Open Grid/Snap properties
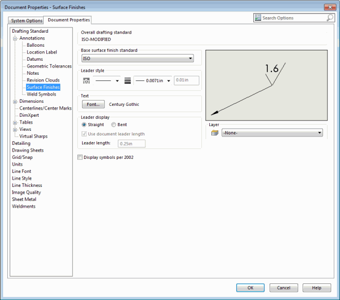This screenshot has height=300, width=340. pyautogui.click(x=22, y=157)
